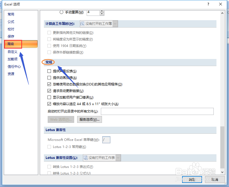Select the 自定义 category

tap(13, 52)
